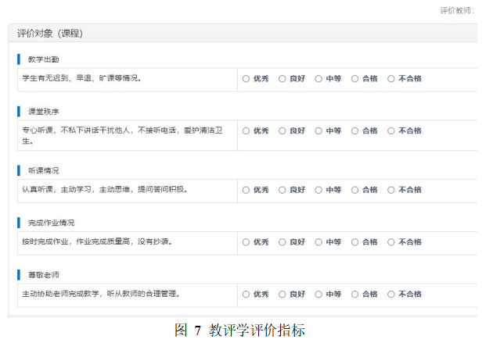Screen dimensions: 493x343
Task: Choose 合格 for 课堂秩序
Action: point(354,131)
